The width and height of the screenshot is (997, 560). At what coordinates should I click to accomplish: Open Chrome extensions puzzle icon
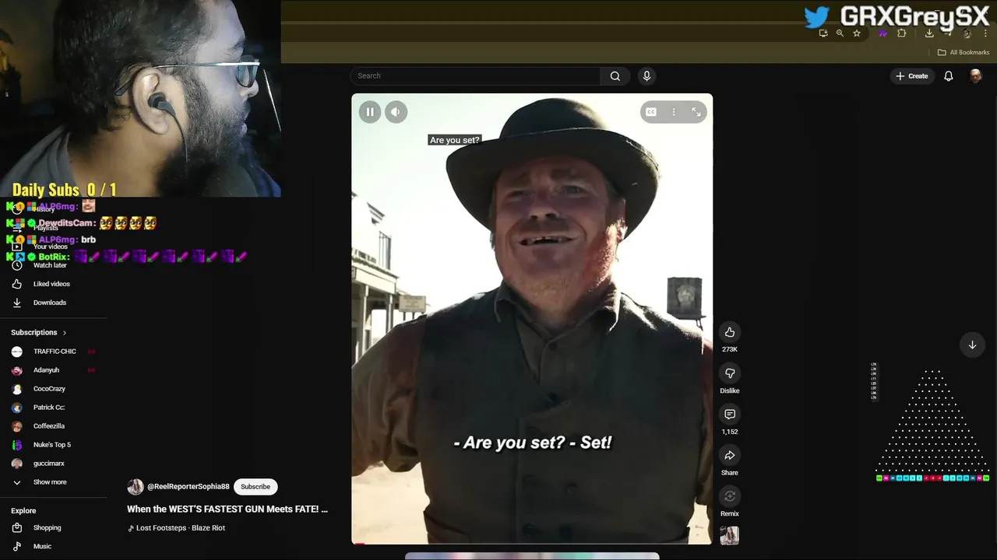(x=902, y=33)
